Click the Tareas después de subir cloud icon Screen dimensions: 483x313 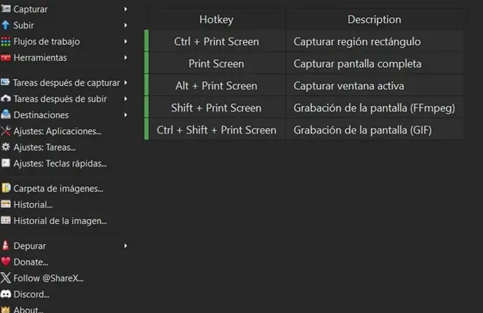coord(6,98)
